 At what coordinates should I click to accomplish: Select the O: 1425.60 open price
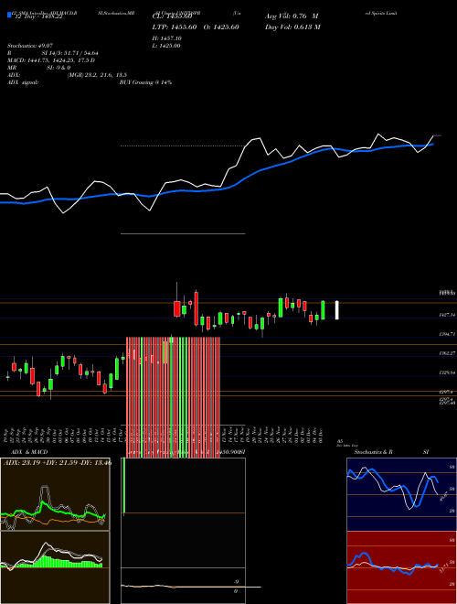(221, 27)
